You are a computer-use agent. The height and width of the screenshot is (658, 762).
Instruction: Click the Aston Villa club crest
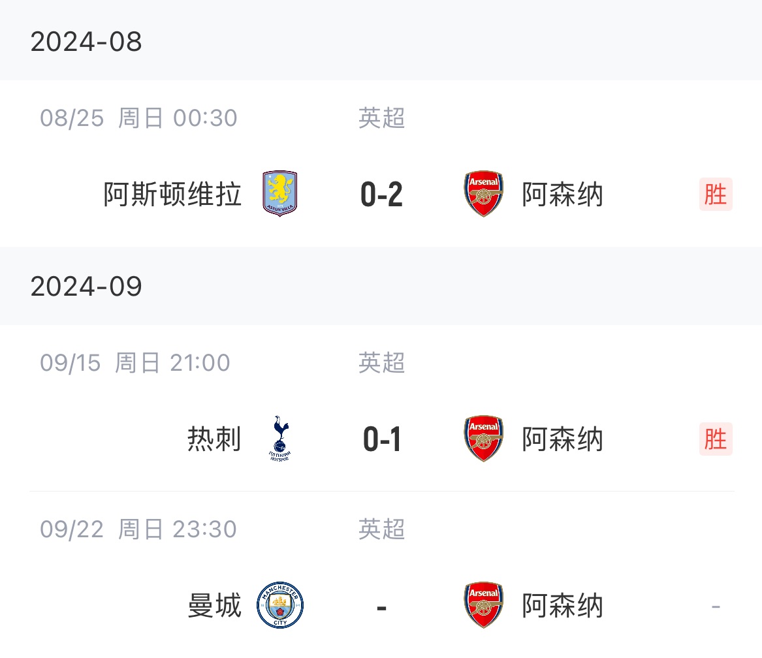[x=279, y=194]
